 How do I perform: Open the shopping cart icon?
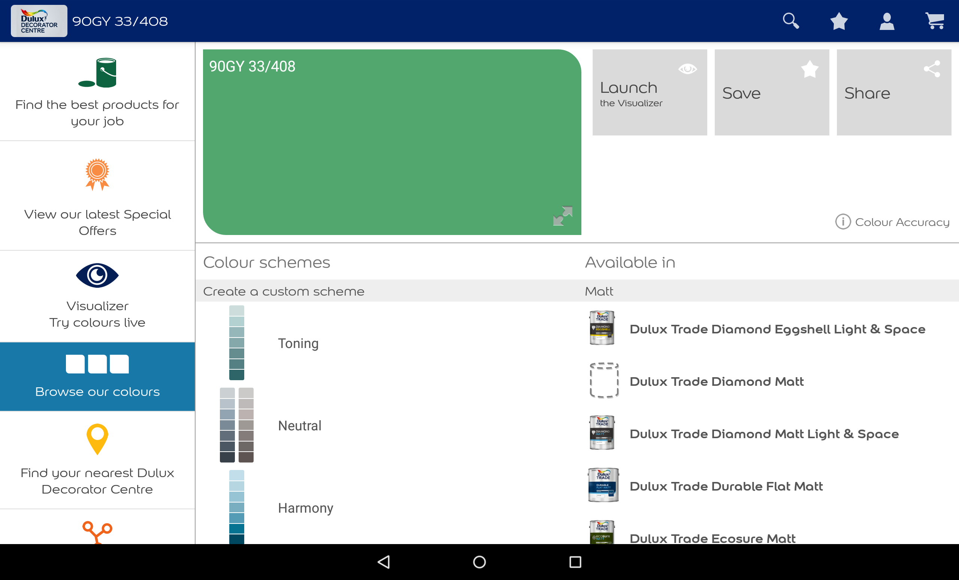pos(935,21)
